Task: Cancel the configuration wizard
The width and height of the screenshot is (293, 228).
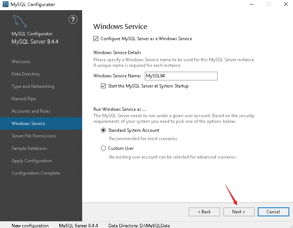Action: click(273, 212)
